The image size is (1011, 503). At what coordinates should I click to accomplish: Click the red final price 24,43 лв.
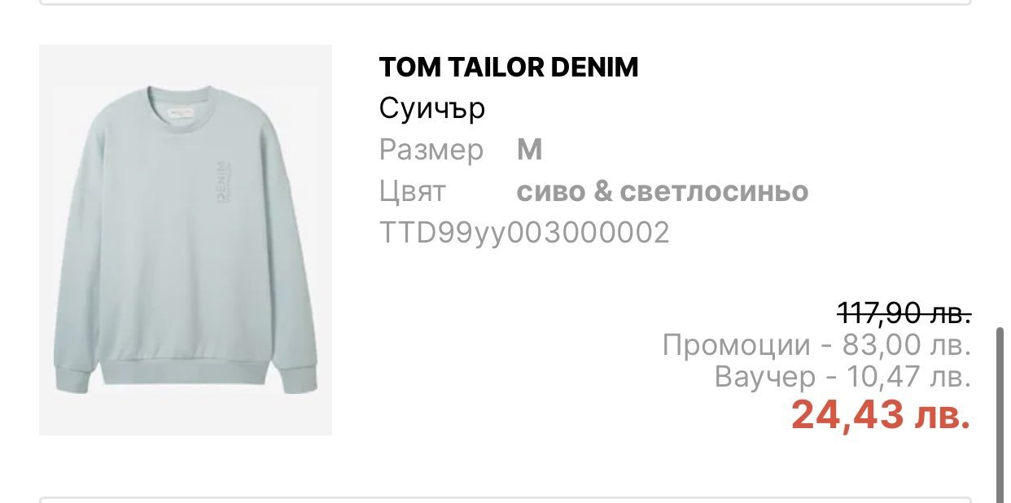(x=882, y=415)
